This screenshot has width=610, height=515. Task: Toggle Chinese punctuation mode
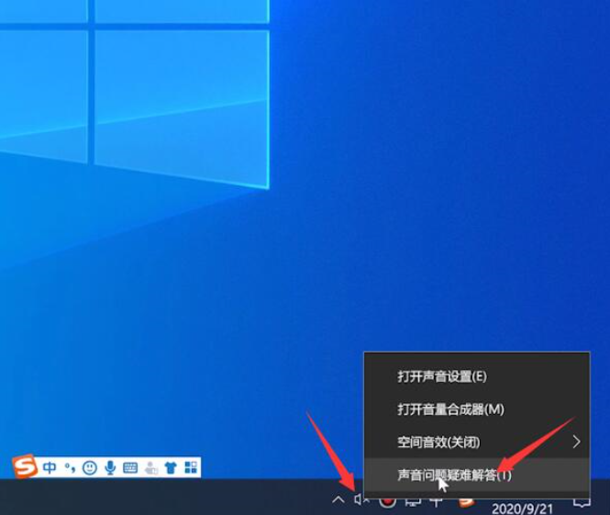[70, 468]
